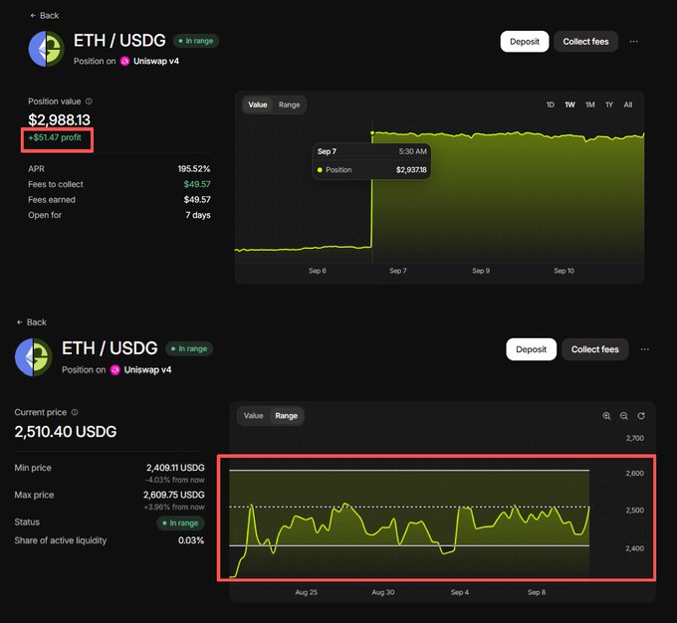Click the Sep 10 label on the value chart axis

click(564, 271)
